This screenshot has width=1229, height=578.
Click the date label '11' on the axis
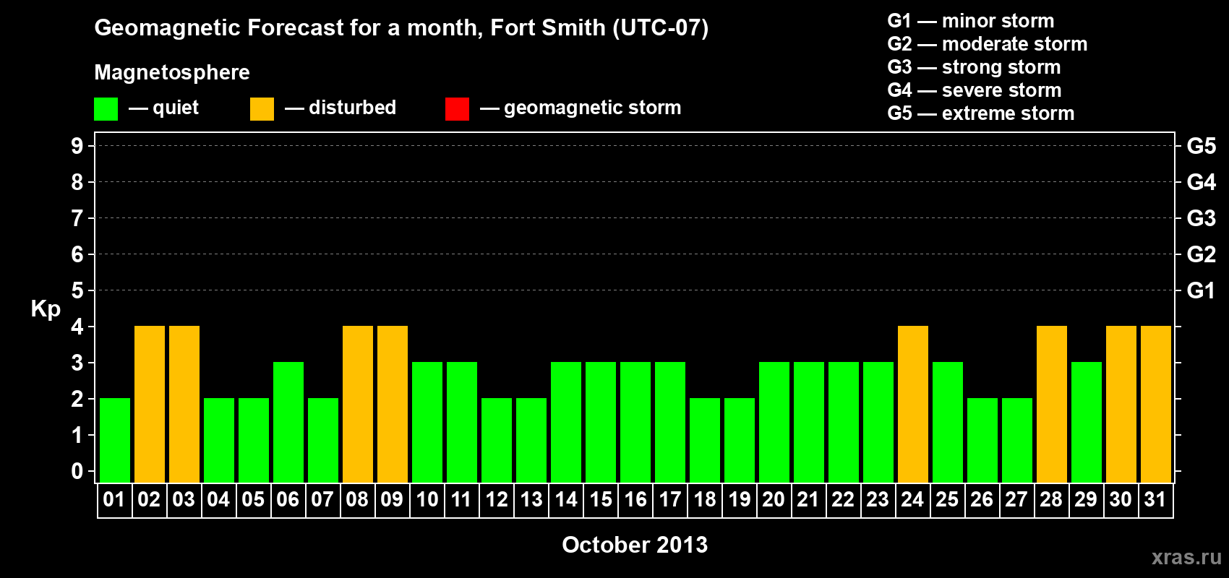[x=461, y=500]
